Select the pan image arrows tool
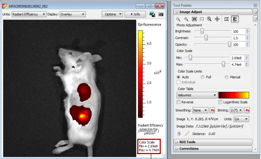The width and height of the screenshot is (261, 159). 217,19
